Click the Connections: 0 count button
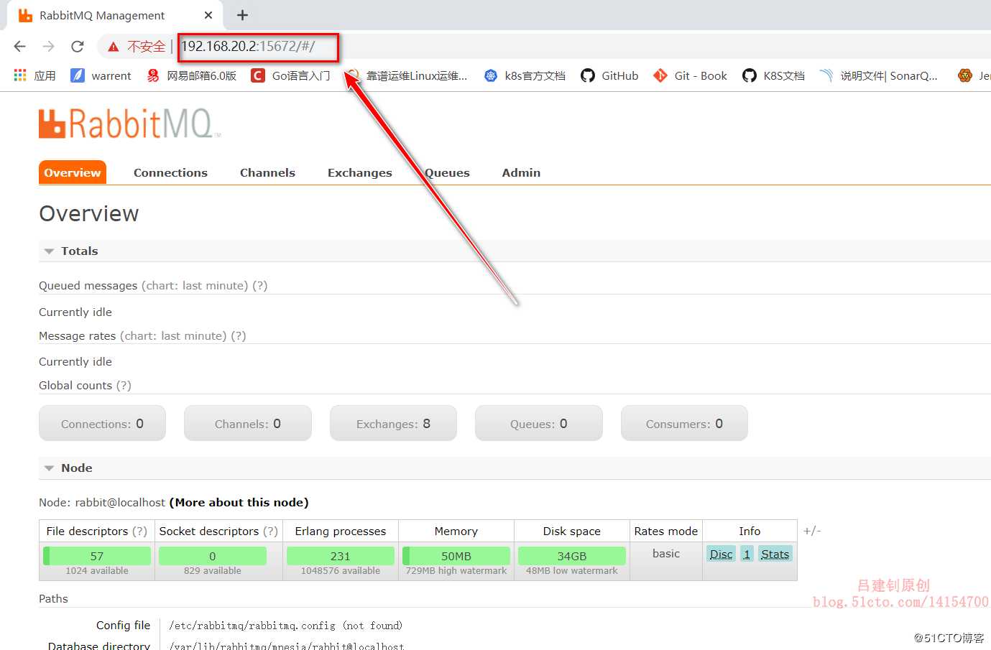The image size is (991, 650). [x=102, y=423]
